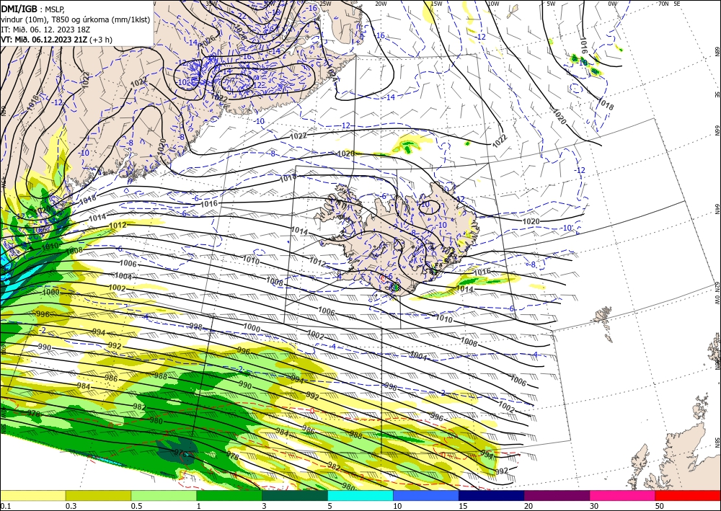
Task: Click the '25W' longitude label
Action: (324, 4)
